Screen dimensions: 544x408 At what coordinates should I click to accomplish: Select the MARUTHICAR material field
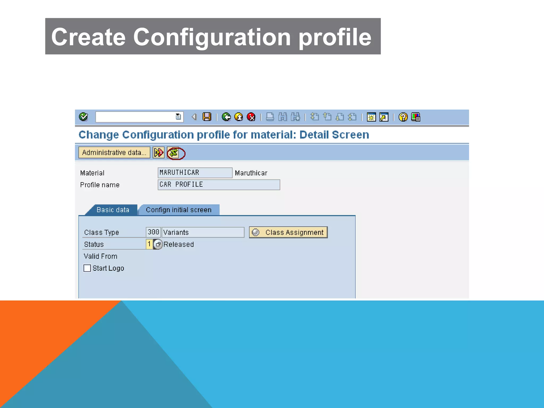[x=195, y=173]
